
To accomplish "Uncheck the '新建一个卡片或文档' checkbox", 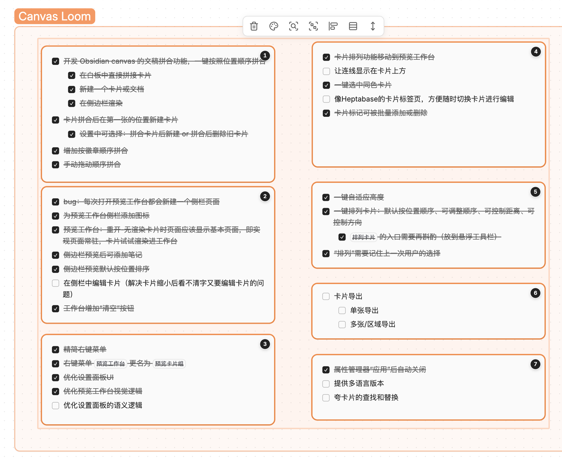I will 71,89.
